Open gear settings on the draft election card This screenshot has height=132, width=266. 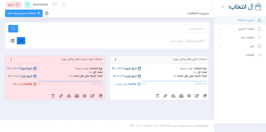tap(189, 96)
